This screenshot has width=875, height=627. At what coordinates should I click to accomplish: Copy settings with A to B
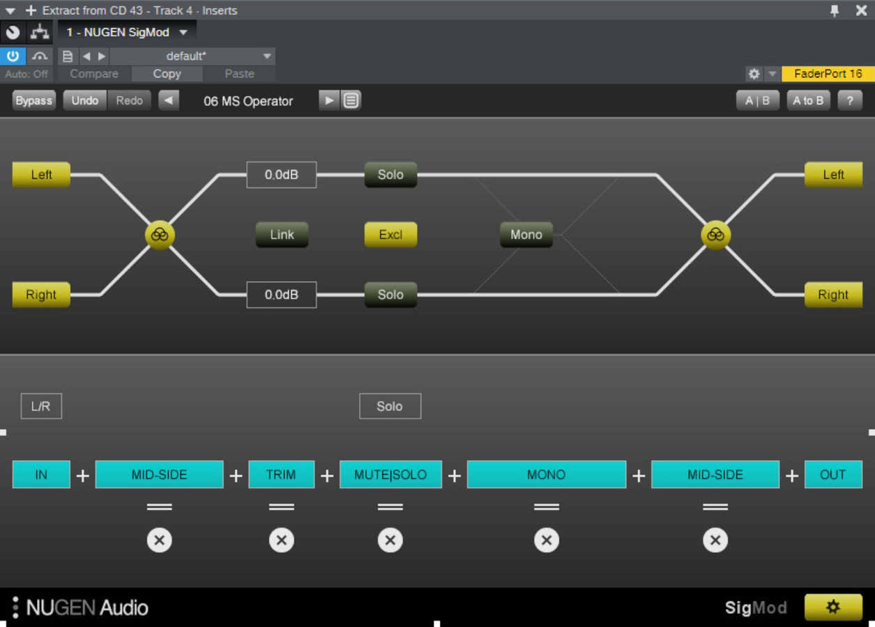coord(808,100)
